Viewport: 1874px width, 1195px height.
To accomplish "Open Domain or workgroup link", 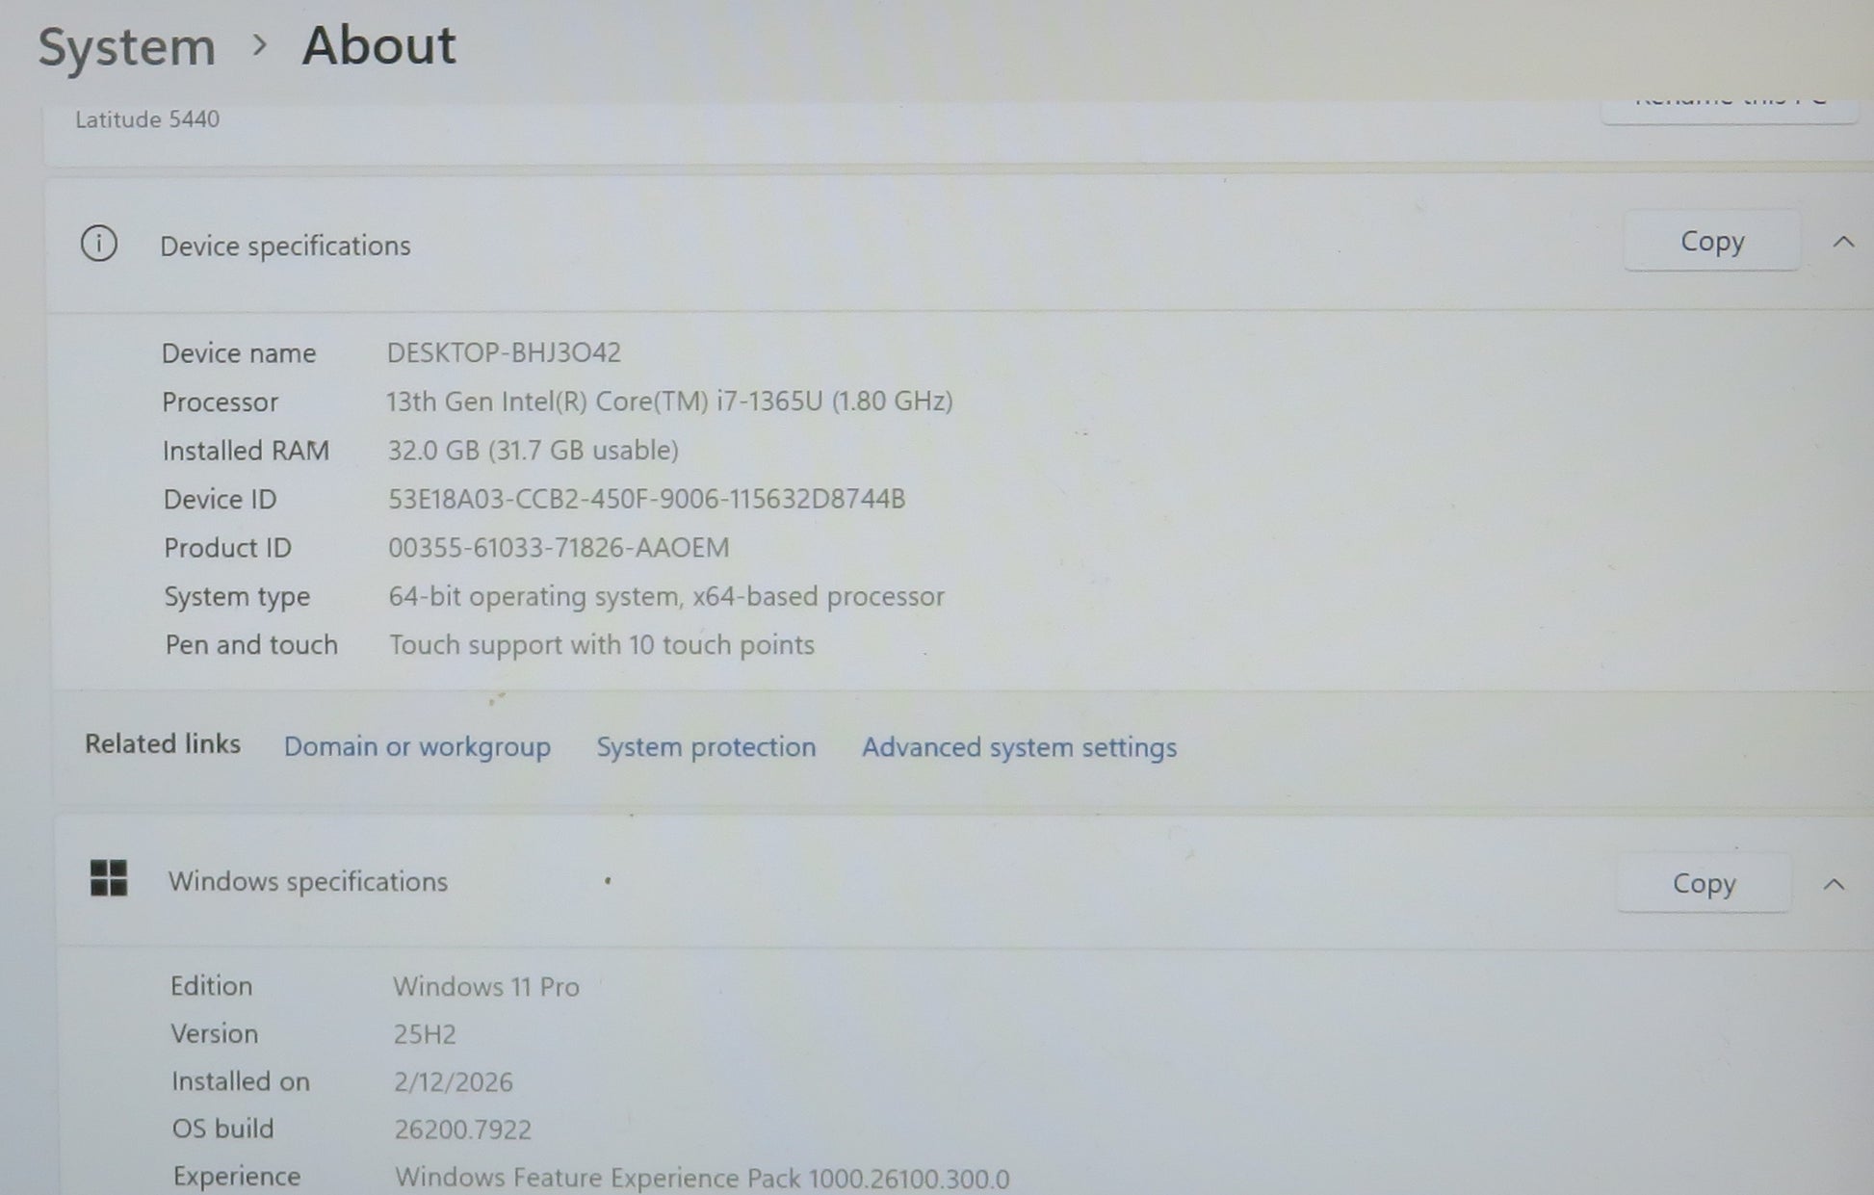I will [416, 747].
